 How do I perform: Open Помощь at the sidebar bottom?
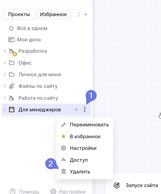pos(25,191)
